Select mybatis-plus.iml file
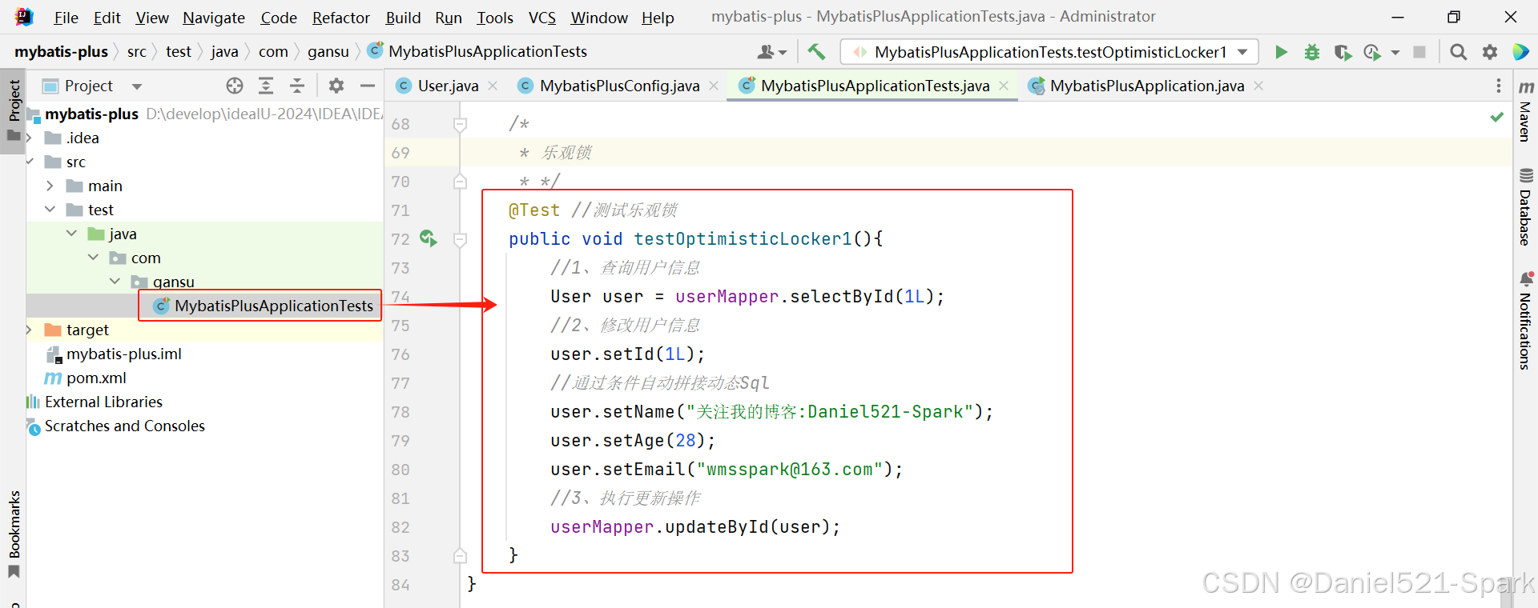This screenshot has height=608, width=1538. click(x=123, y=354)
